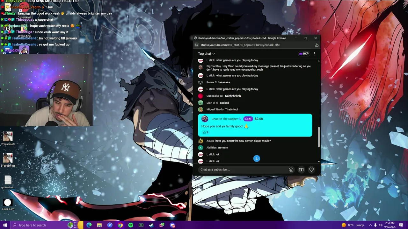
Task: Click the chat window scrollbar thumb
Action: pyautogui.click(x=319, y=137)
